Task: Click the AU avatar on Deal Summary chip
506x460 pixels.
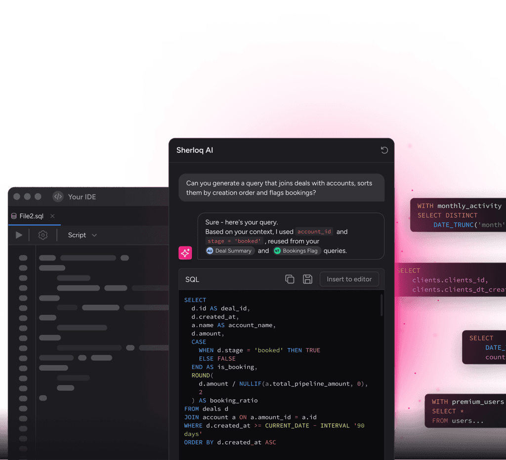Action: click(x=210, y=251)
